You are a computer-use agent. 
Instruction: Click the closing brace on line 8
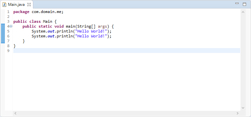(15, 46)
